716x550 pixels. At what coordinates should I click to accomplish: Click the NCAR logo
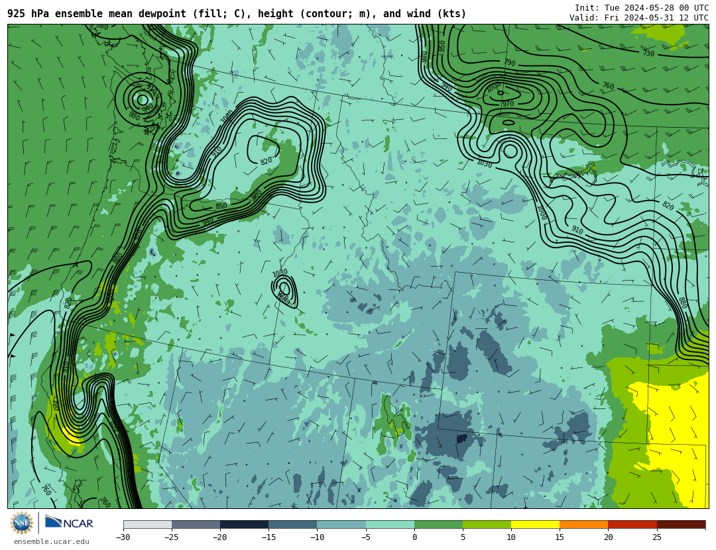point(70,522)
